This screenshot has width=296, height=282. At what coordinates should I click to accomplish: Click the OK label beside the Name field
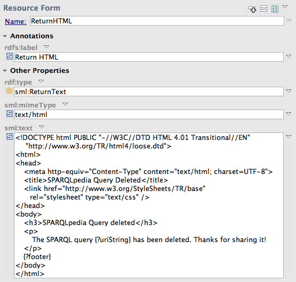tap(289, 20)
